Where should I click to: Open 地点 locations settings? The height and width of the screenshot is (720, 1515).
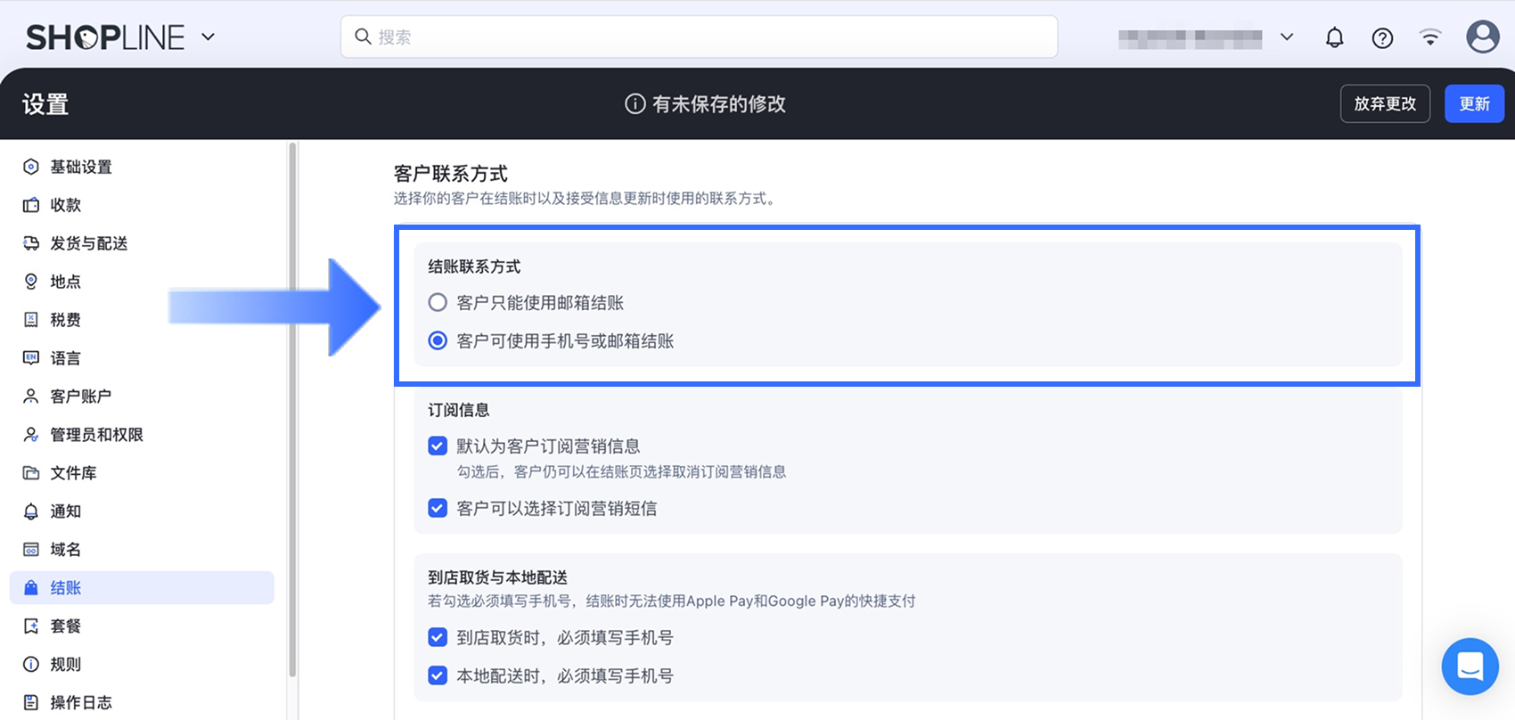tap(65, 282)
